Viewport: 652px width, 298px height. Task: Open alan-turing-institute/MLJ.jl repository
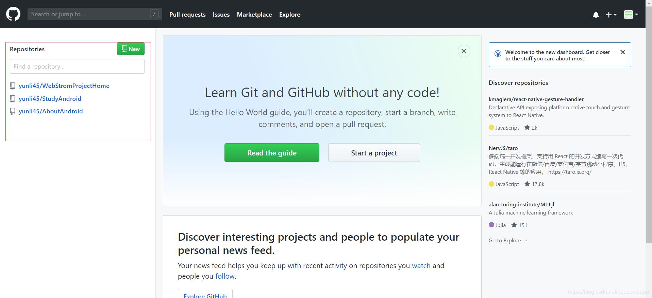pos(521,205)
